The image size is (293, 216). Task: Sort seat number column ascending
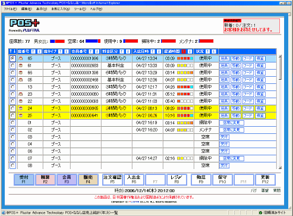tap(33, 52)
